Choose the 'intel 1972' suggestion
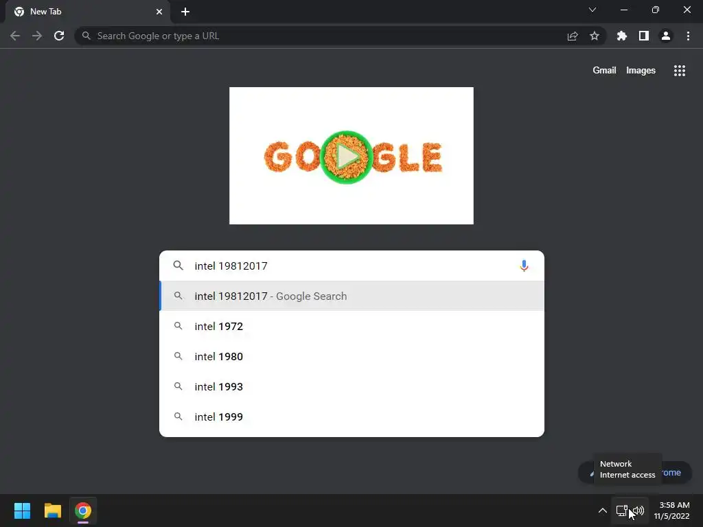The image size is (703, 527). (x=352, y=326)
